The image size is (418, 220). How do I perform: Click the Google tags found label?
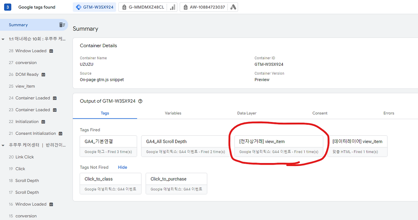tap(37, 7)
